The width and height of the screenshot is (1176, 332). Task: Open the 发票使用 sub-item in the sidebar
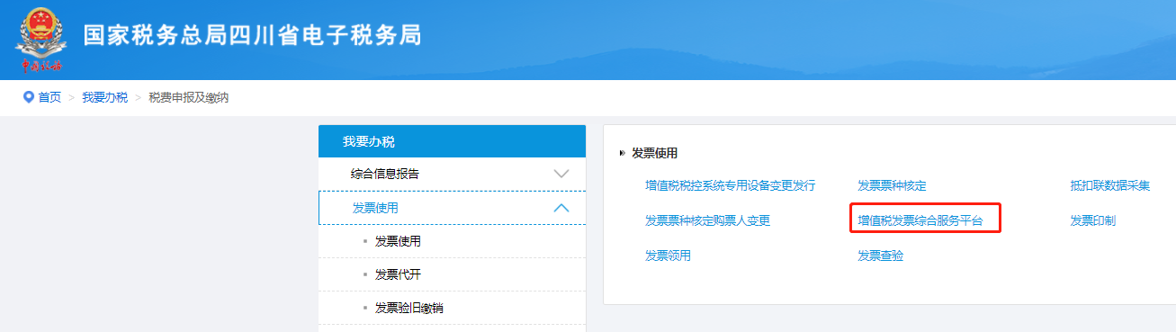[x=398, y=241]
